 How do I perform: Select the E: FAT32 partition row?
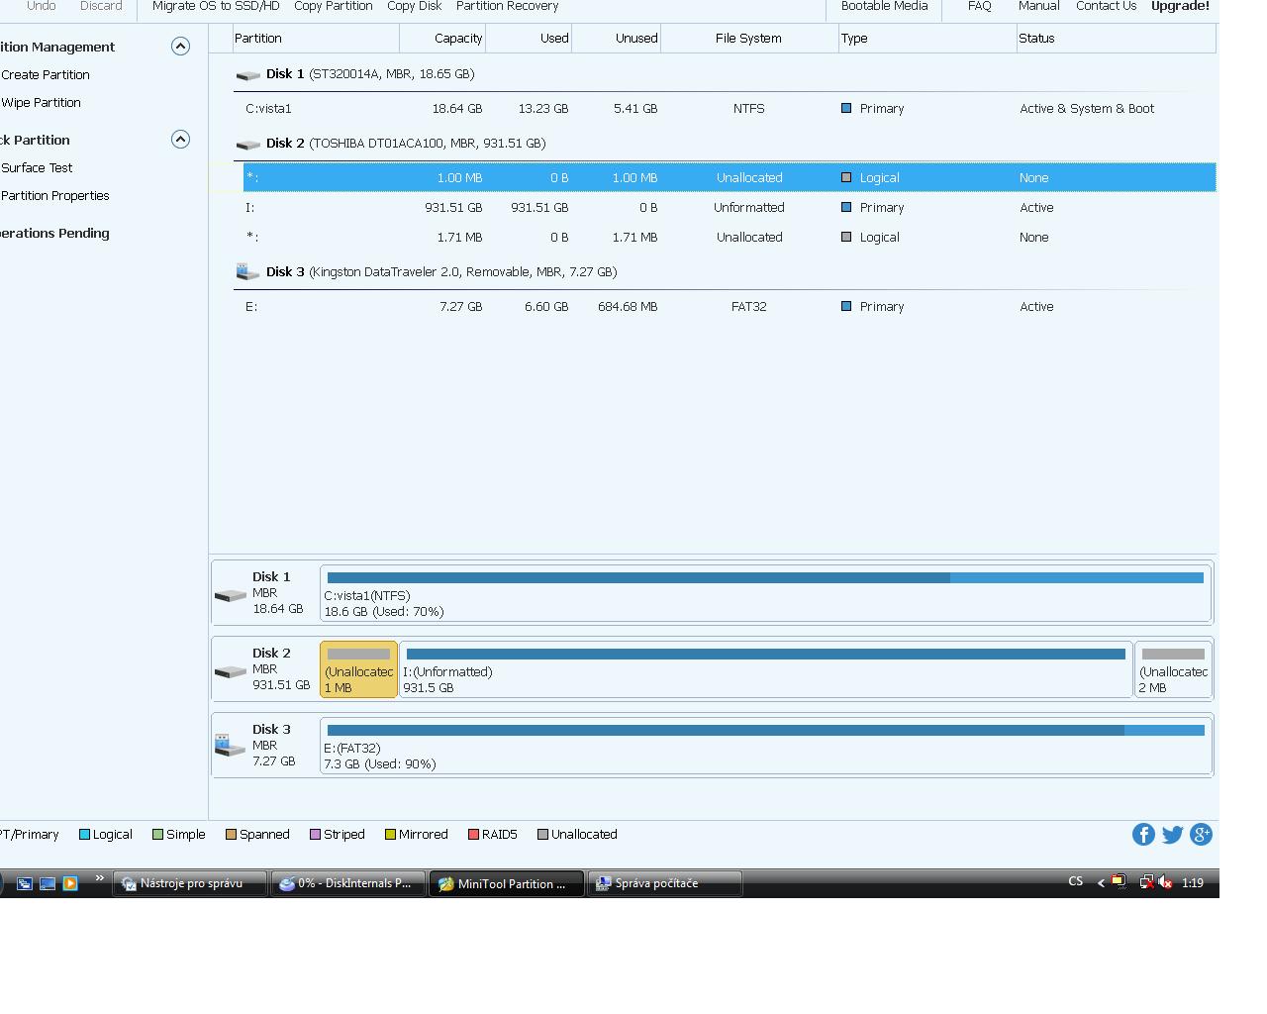click(x=730, y=307)
